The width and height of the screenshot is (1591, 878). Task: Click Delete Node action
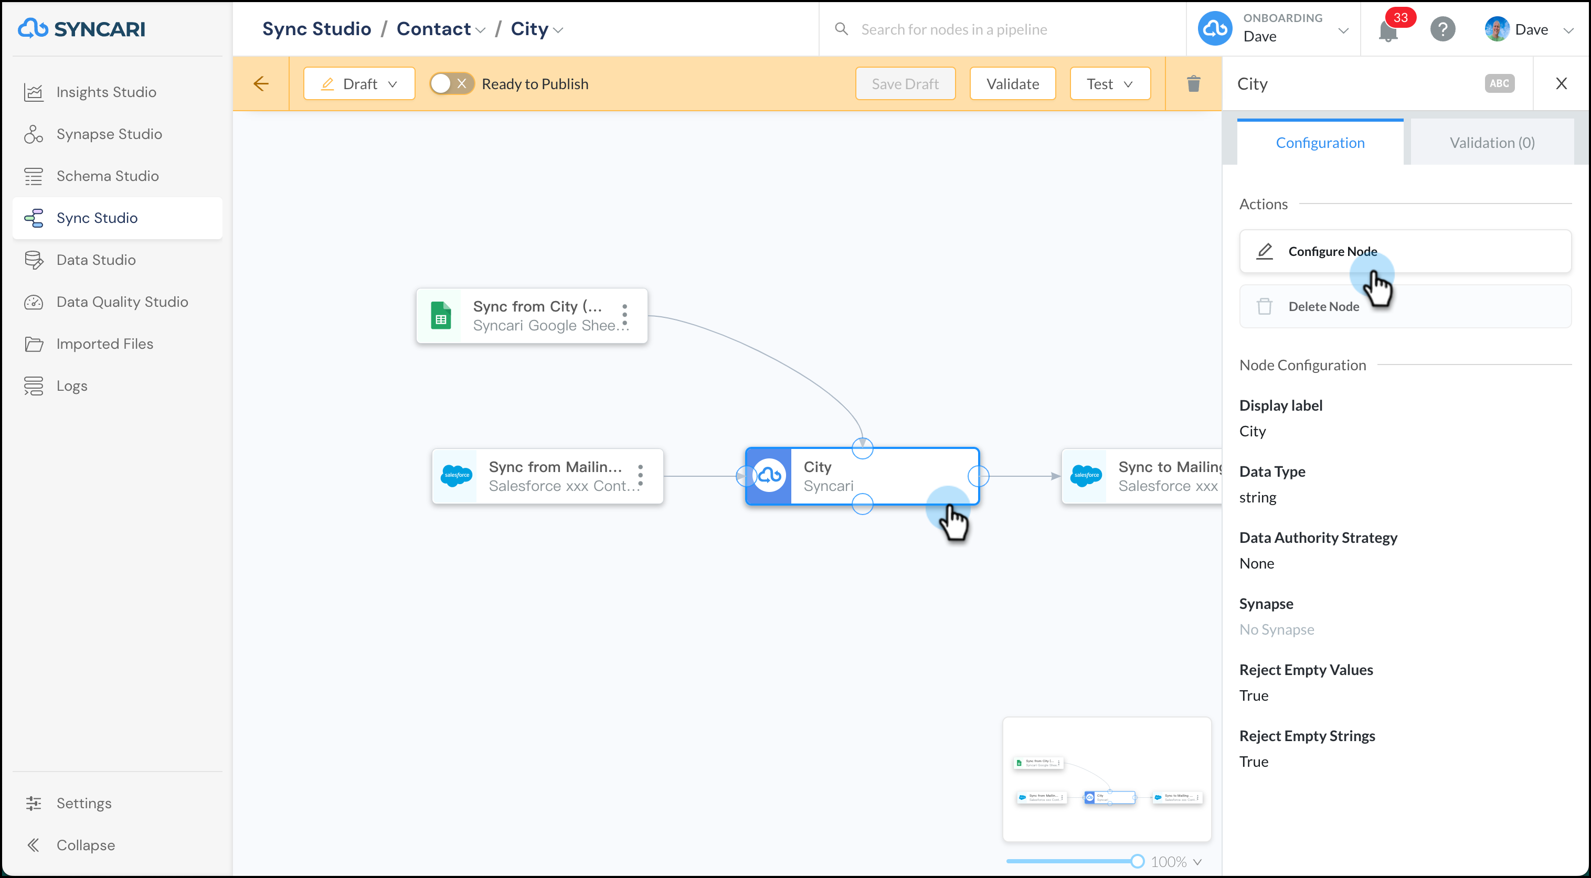[1405, 306]
